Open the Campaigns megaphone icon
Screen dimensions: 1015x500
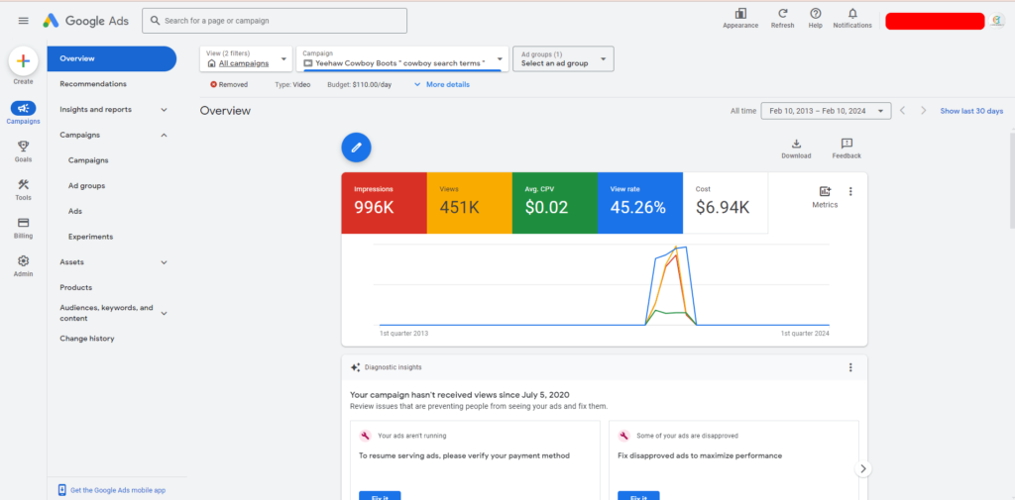click(x=24, y=109)
